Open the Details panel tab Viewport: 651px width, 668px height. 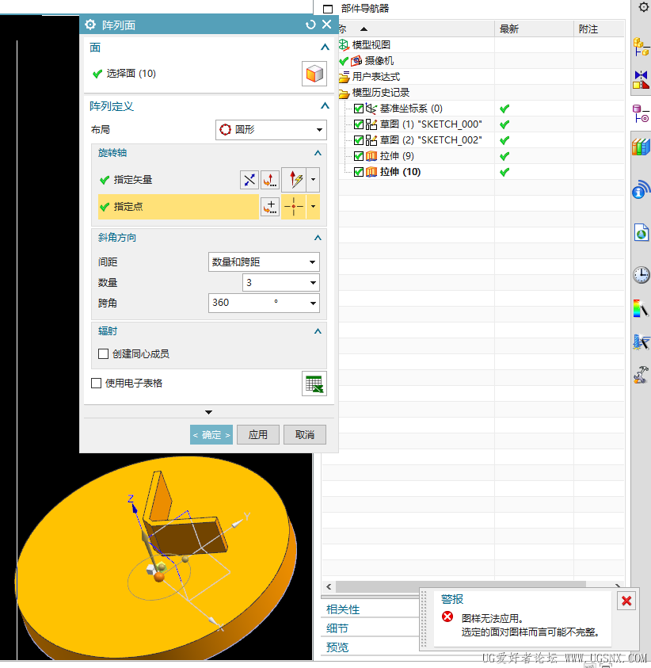(337, 628)
